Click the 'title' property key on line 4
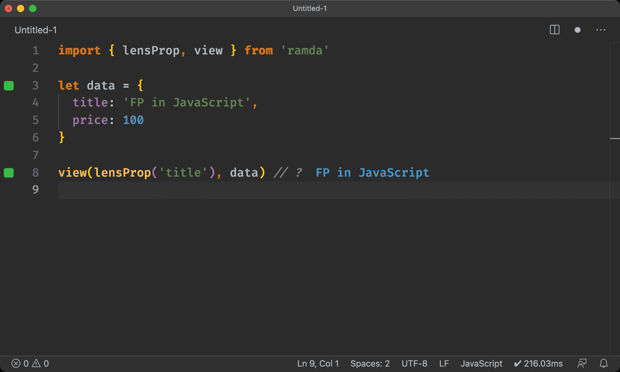Viewport: 620px width, 372px height. click(x=90, y=103)
